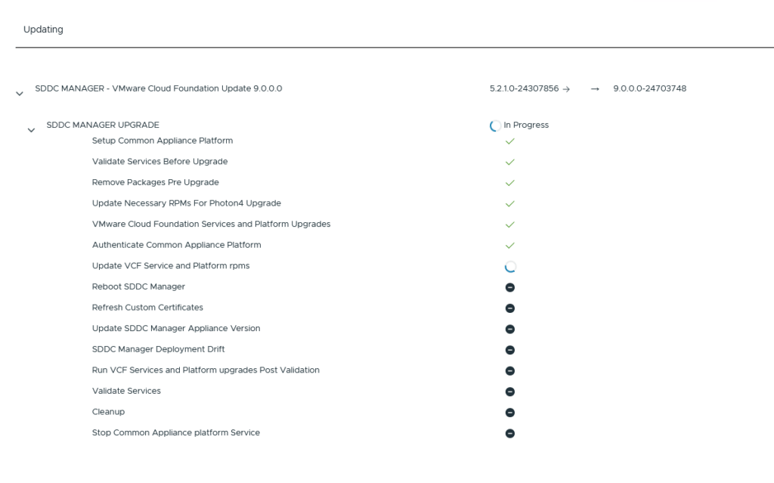Click pending icon for Stop Common Appliance platform Service
This screenshot has height=483, width=774.
click(x=509, y=433)
